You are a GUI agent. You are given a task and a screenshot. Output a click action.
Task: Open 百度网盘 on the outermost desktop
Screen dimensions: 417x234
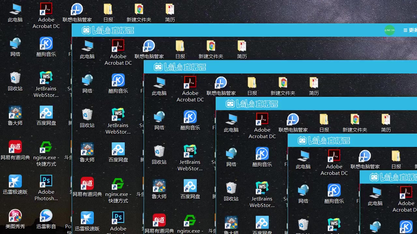click(46, 116)
